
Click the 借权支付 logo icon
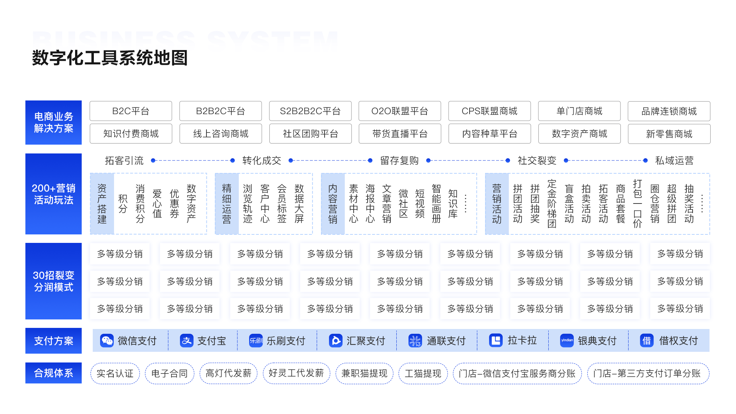click(x=647, y=341)
